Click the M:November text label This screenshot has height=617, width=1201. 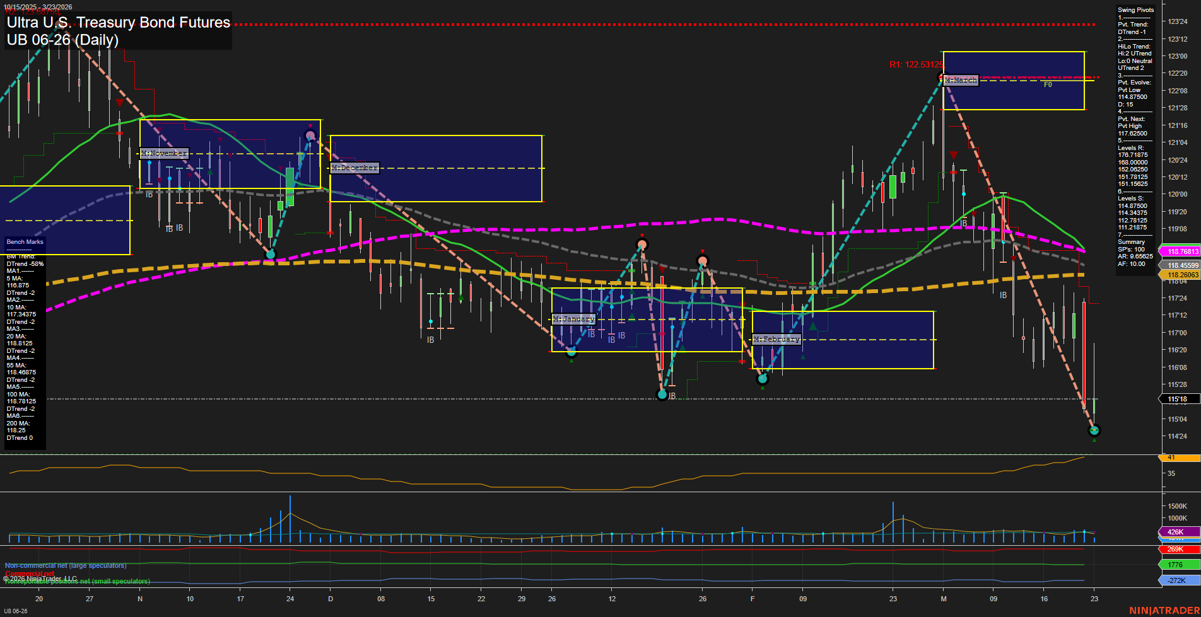point(163,153)
